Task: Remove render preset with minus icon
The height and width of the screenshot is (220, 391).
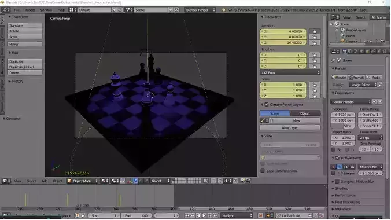Action: pos(380,102)
